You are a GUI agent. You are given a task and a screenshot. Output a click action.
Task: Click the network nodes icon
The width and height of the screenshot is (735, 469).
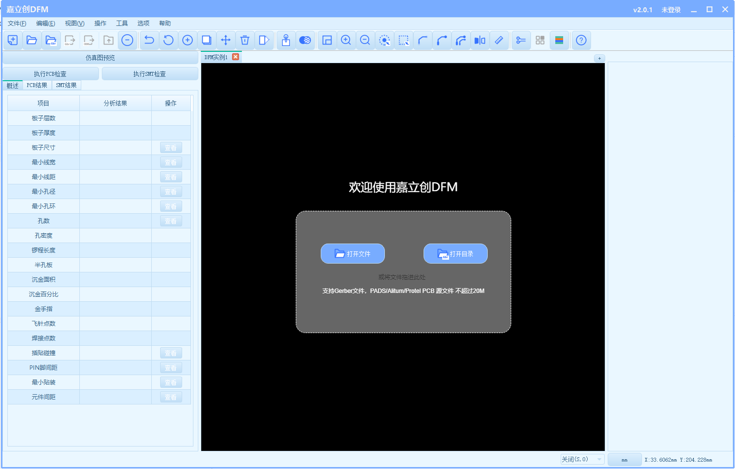click(x=521, y=40)
